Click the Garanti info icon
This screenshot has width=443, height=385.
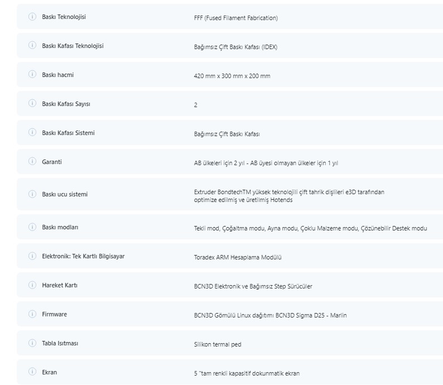pyautogui.click(x=32, y=162)
